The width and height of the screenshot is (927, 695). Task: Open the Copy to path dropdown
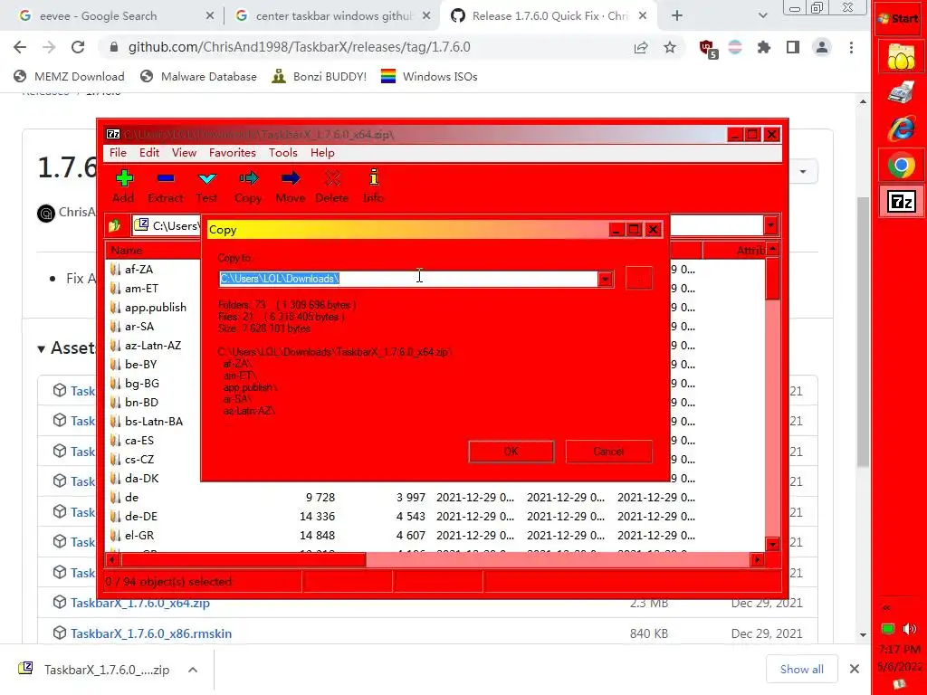click(x=606, y=279)
